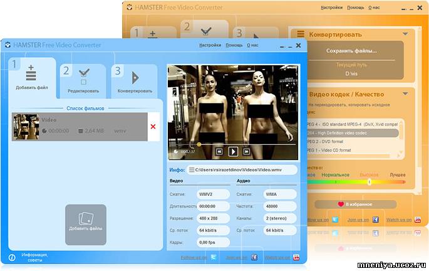
Task: Open Настройки in the blue window
Action: 210,45
